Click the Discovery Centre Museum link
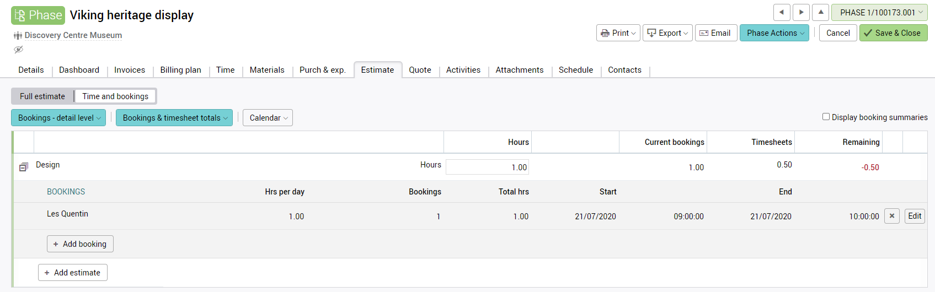 click(x=73, y=35)
